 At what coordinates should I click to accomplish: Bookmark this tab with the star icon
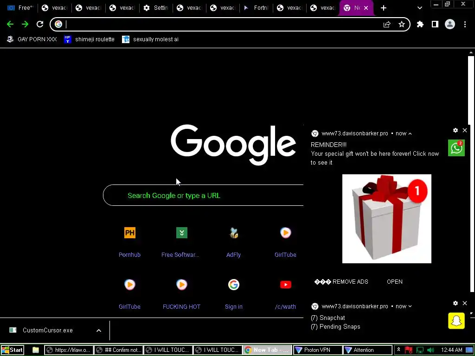click(x=402, y=24)
